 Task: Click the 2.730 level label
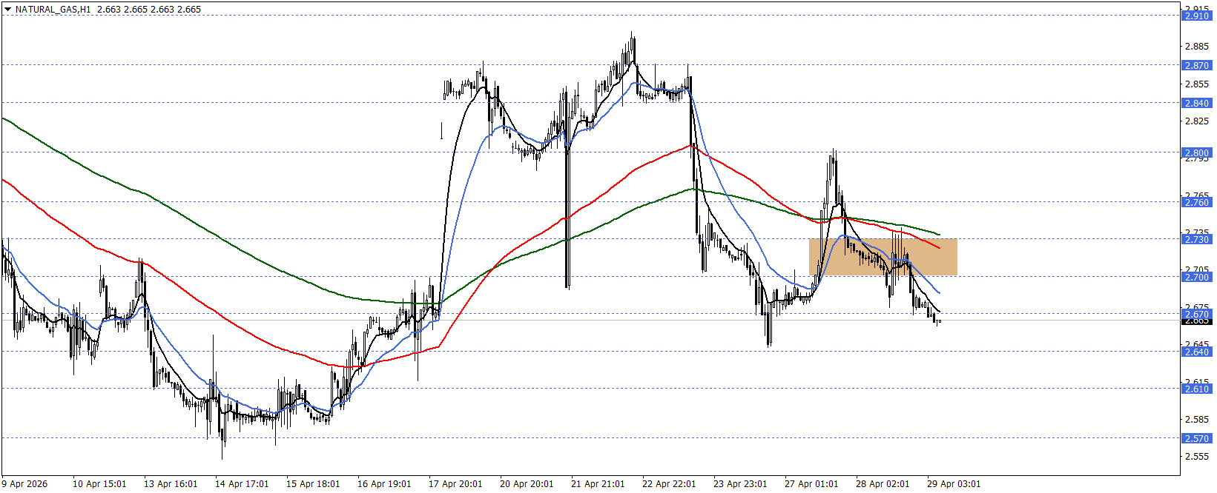click(1196, 239)
